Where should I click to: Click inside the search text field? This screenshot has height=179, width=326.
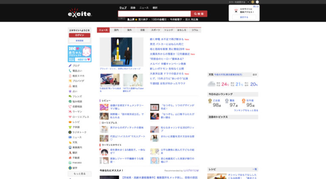pyautogui.click(x=154, y=14)
